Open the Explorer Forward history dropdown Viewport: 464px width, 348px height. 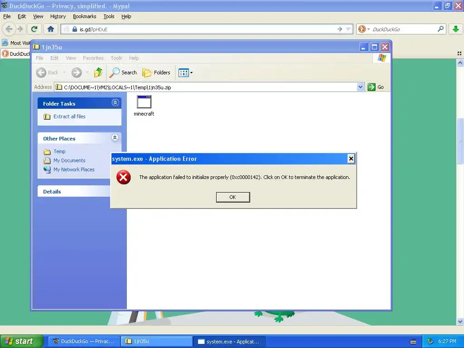pyautogui.click(x=87, y=72)
